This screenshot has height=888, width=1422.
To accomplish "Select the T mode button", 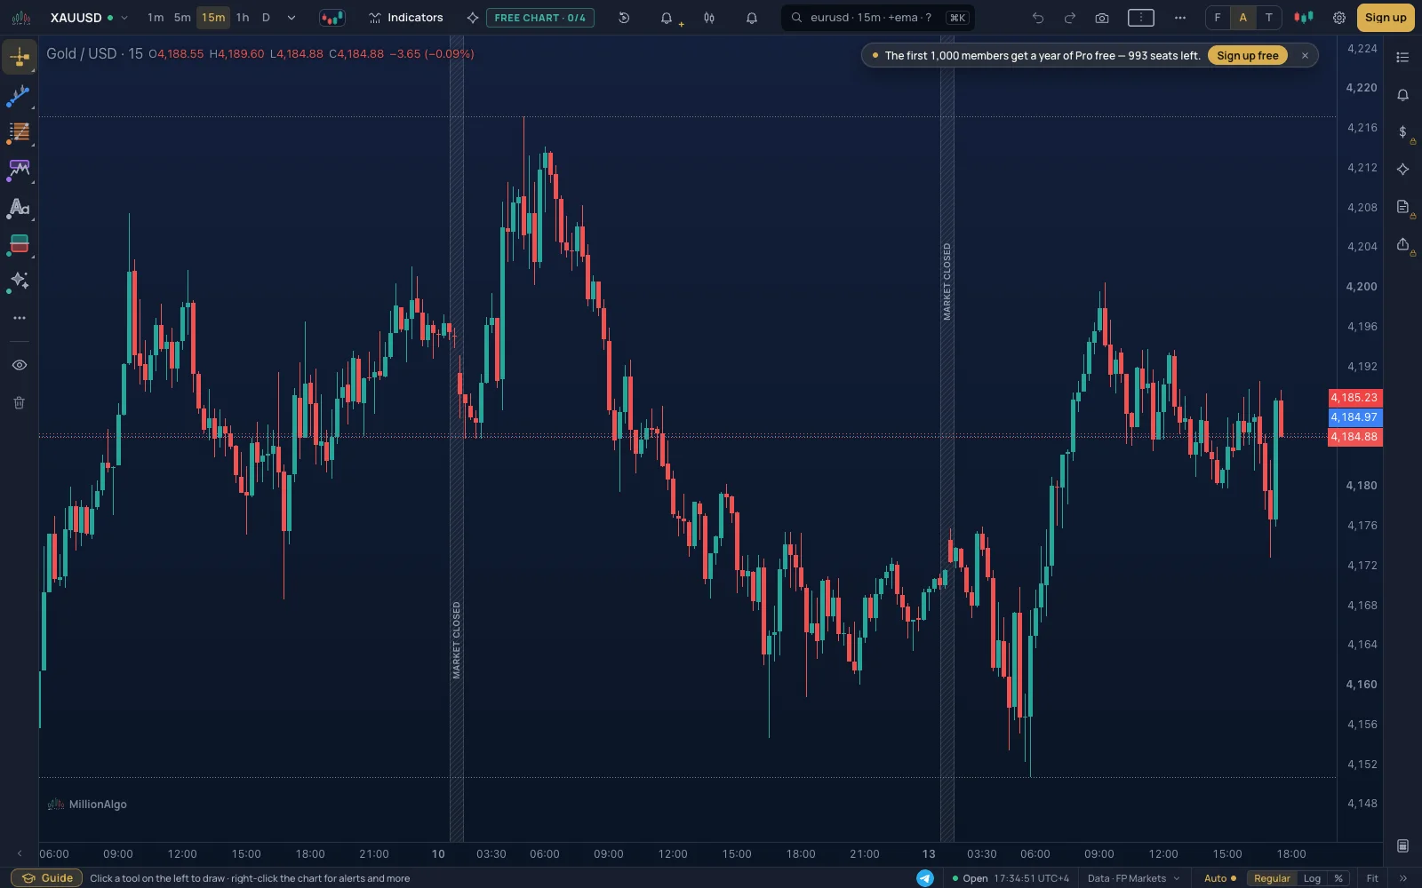I will coord(1269,18).
